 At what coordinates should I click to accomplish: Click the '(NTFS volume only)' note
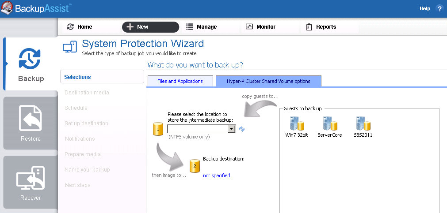(189, 137)
